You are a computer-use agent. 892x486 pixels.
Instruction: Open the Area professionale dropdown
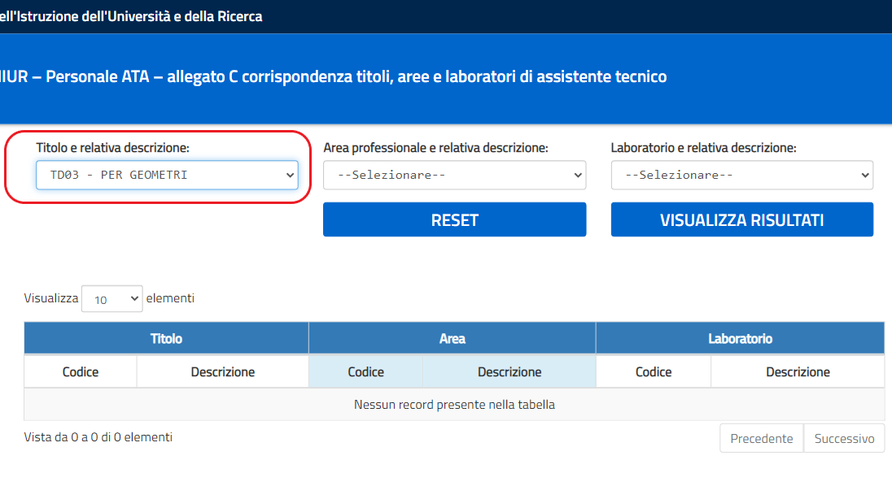454,175
